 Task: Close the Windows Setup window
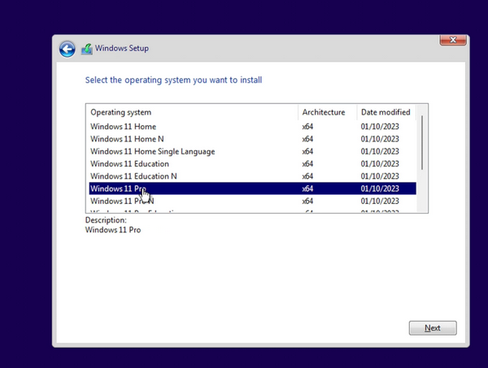tap(452, 39)
